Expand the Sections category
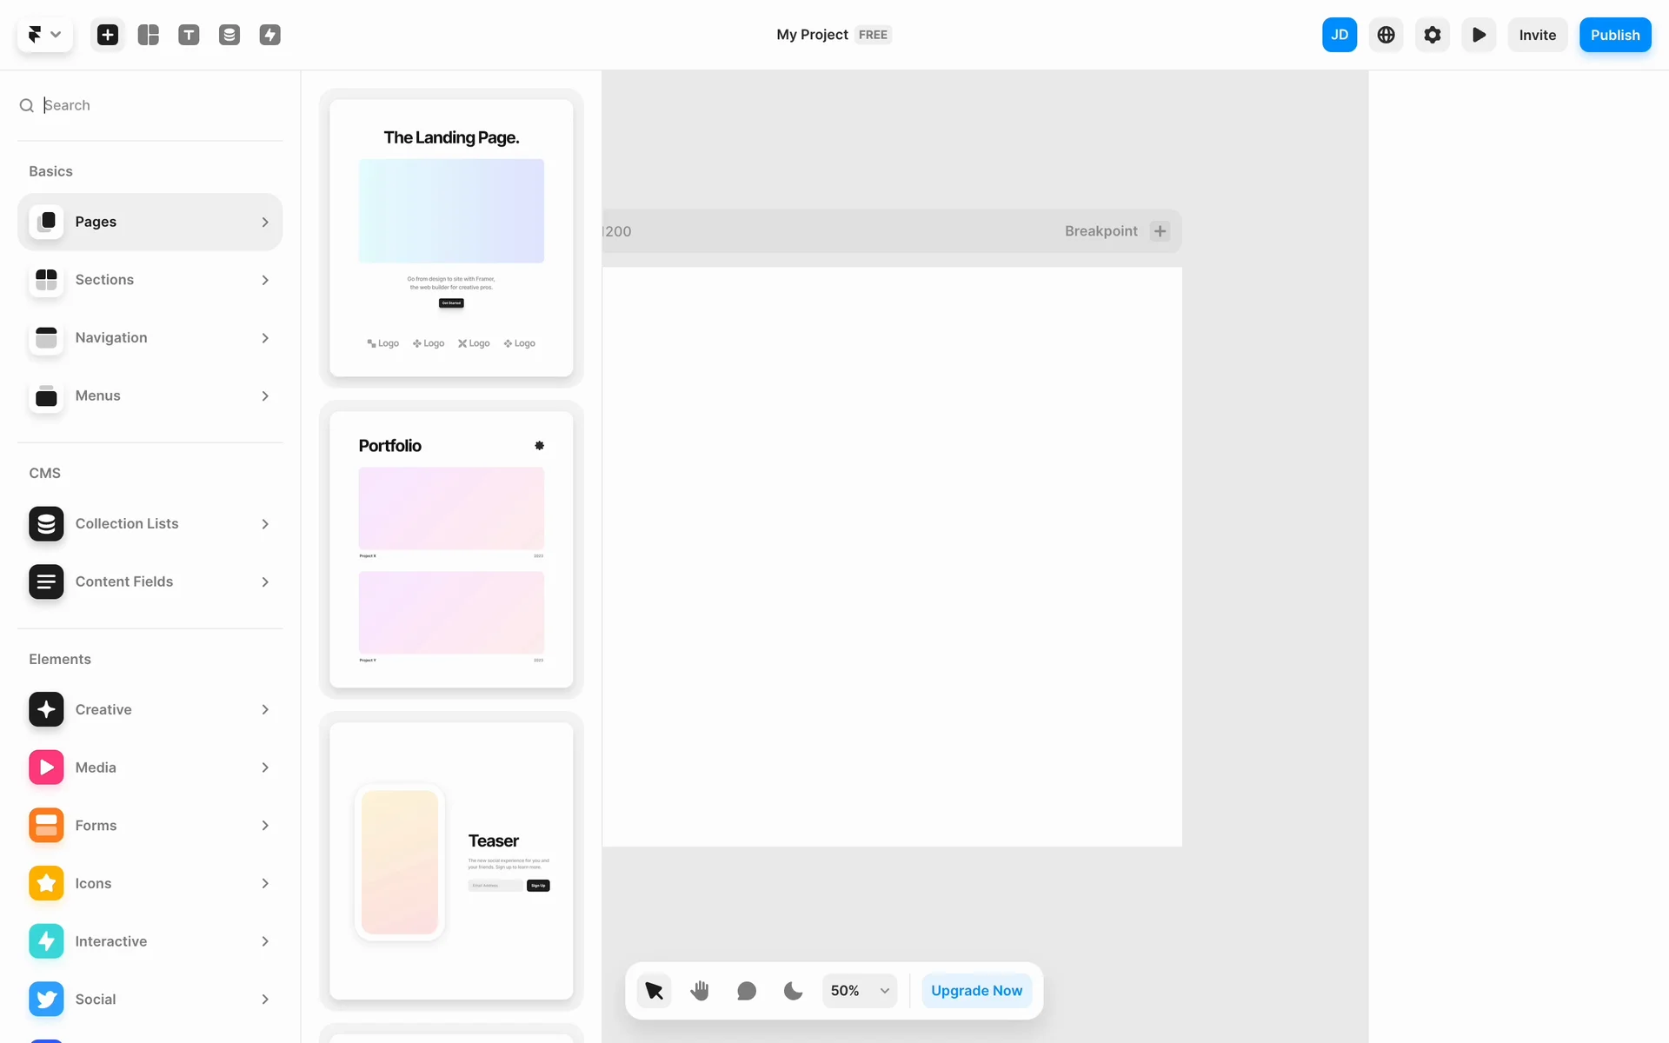1669x1043 pixels. pyautogui.click(x=150, y=280)
